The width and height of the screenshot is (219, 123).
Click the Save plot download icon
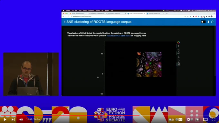pos(178,57)
